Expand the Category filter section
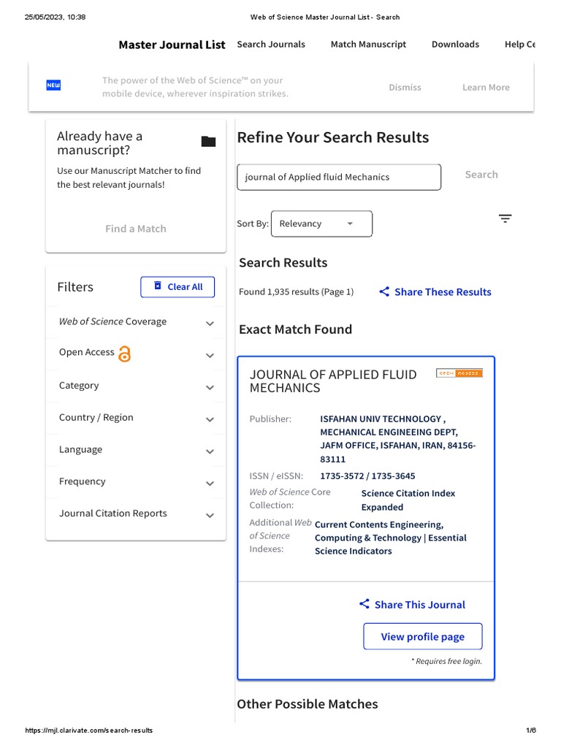This screenshot has height=748, width=561. [x=210, y=388]
